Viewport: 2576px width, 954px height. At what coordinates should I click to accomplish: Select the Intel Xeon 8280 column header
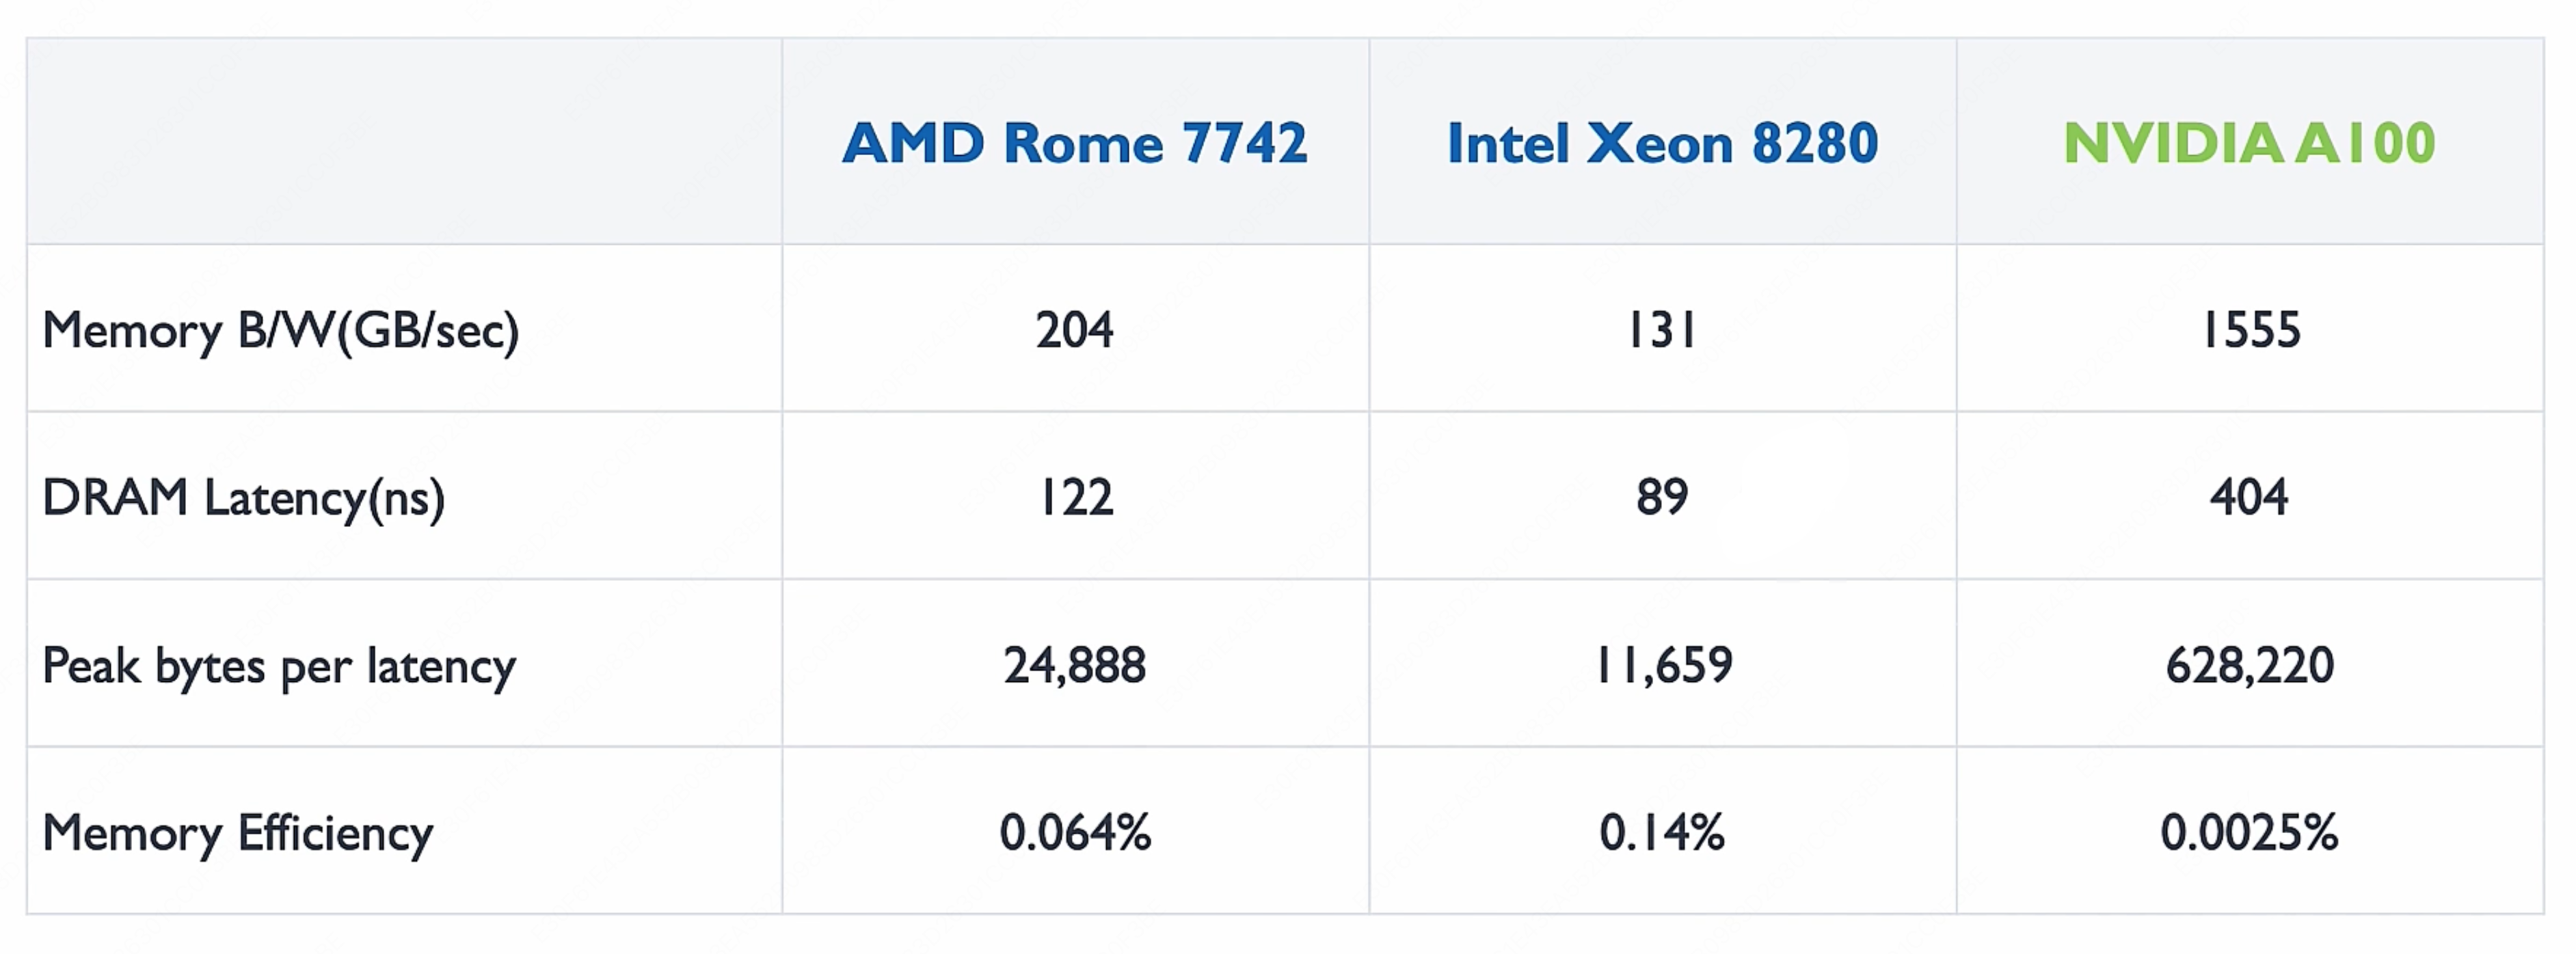1662,143
